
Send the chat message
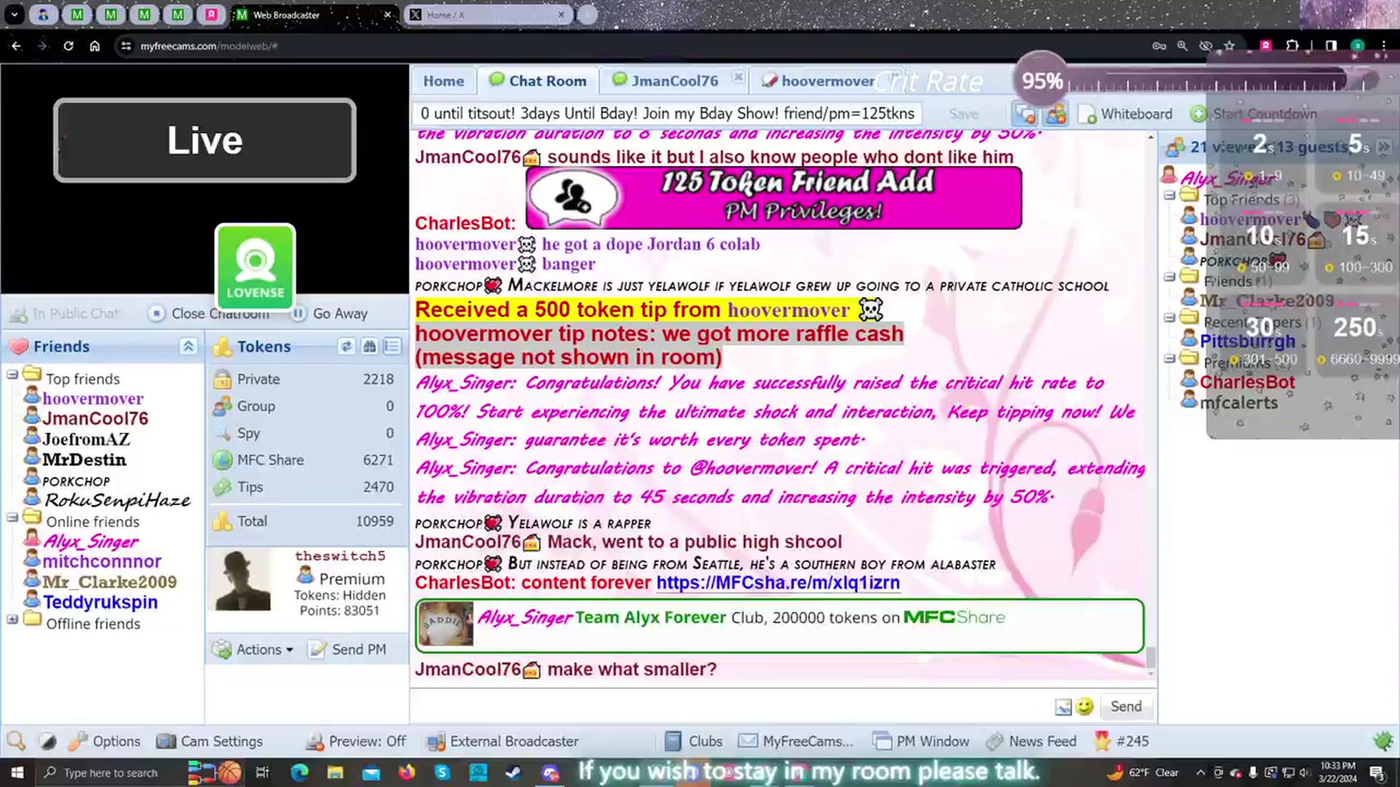tap(1126, 706)
